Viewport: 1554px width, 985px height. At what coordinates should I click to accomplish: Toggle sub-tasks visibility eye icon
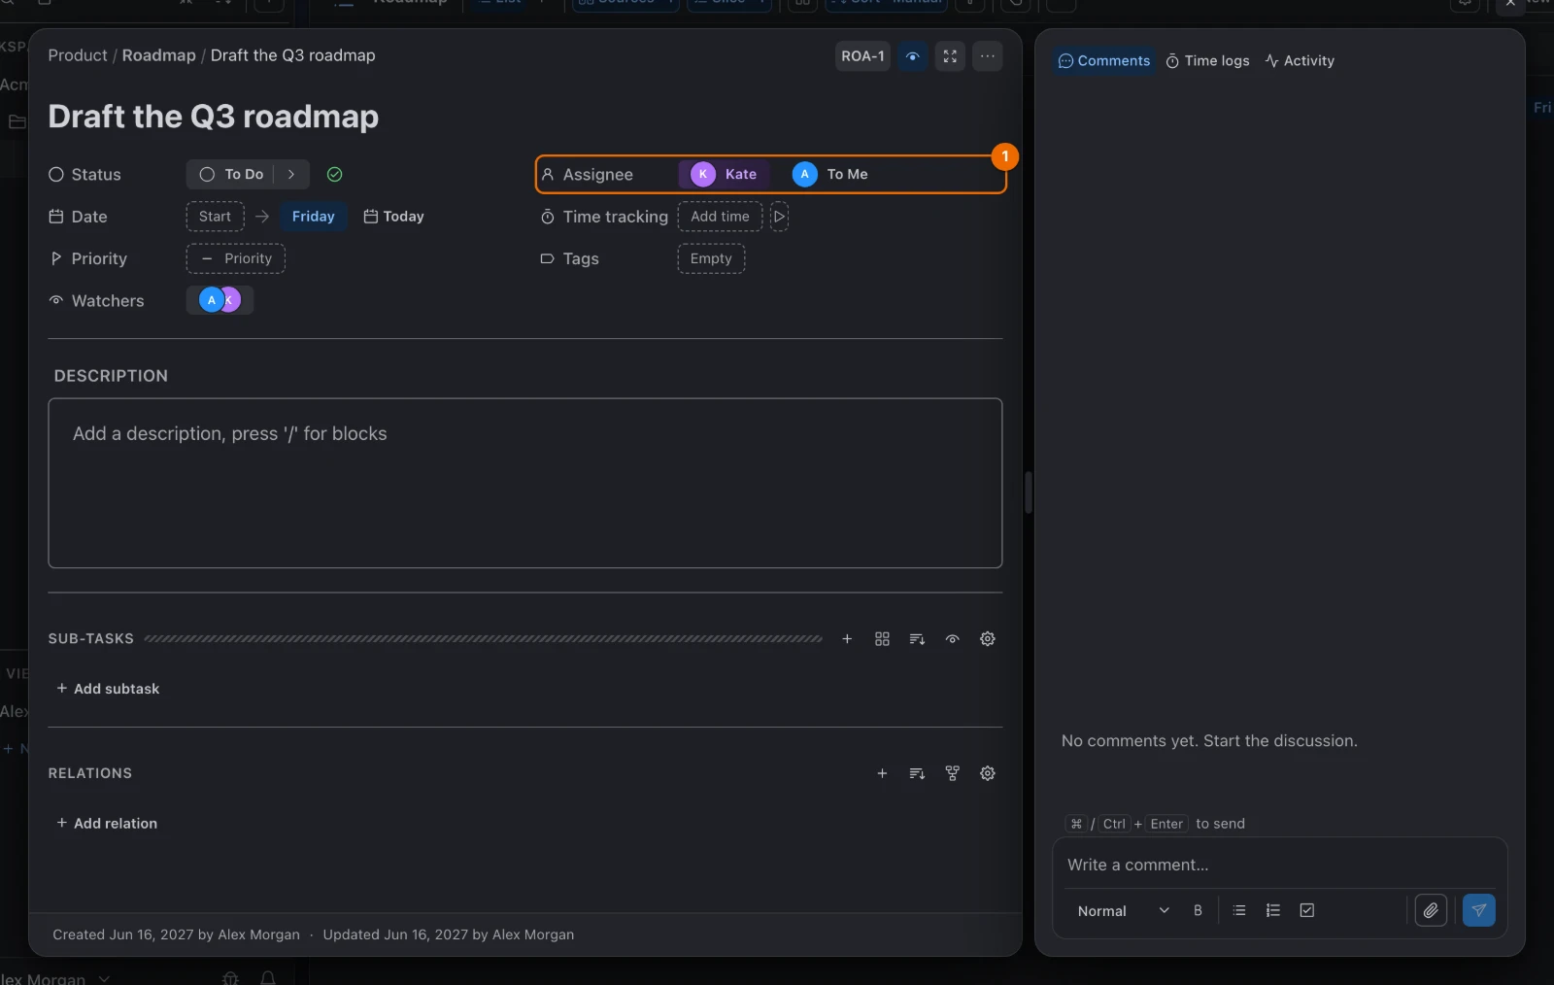953,639
